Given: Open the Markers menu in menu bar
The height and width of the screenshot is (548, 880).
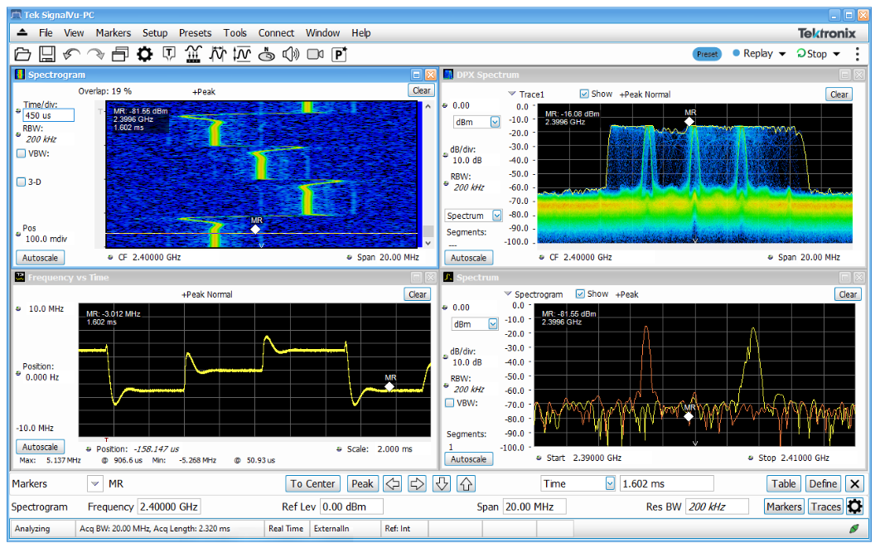Looking at the screenshot, I should click(x=114, y=33).
